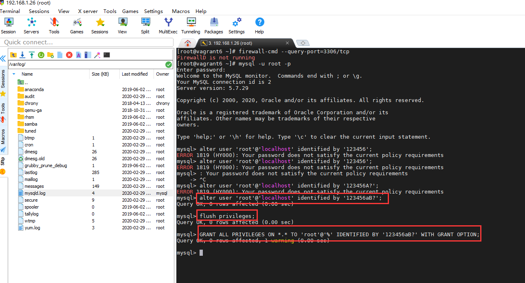Sort by Owner column header
The image size is (525, 283).
(163, 74)
